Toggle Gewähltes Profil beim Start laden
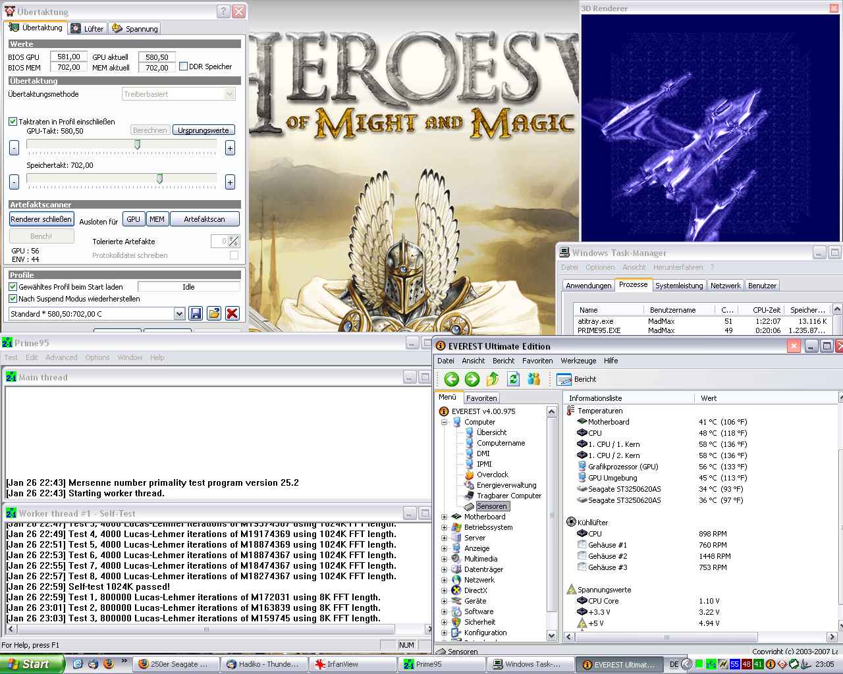Screen dimensions: 843x674 click(x=13, y=287)
